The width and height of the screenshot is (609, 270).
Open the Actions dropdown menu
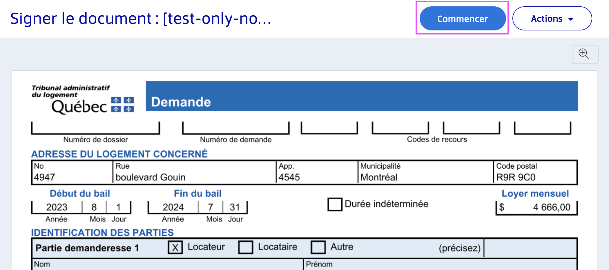[x=552, y=19]
